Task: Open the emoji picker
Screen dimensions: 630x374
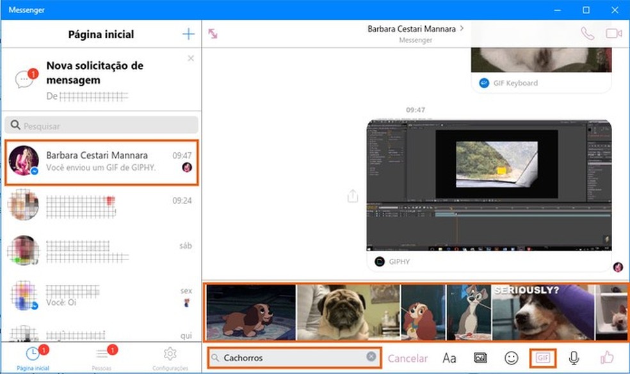Action: pyautogui.click(x=511, y=358)
